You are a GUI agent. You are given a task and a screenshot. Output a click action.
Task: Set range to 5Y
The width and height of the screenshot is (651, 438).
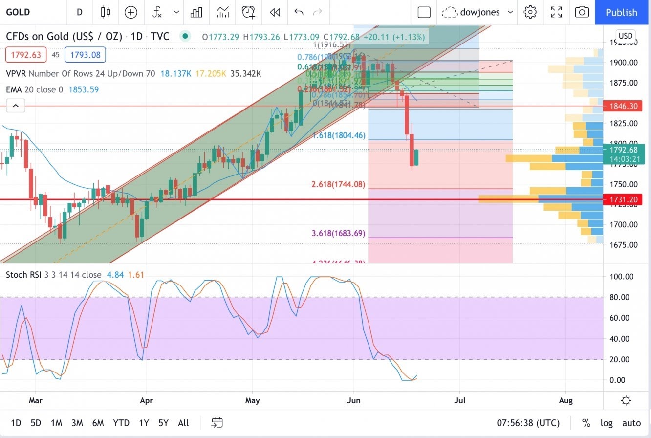point(164,423)
